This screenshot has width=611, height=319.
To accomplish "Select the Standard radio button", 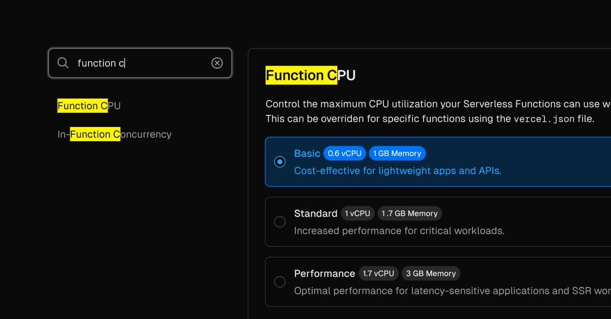I will 280,222.
